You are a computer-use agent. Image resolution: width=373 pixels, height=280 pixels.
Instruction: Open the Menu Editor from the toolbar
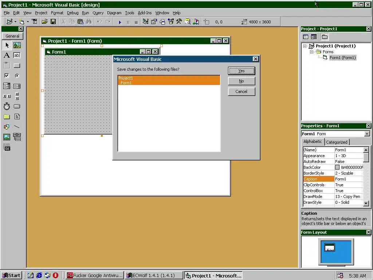[35, 22]
